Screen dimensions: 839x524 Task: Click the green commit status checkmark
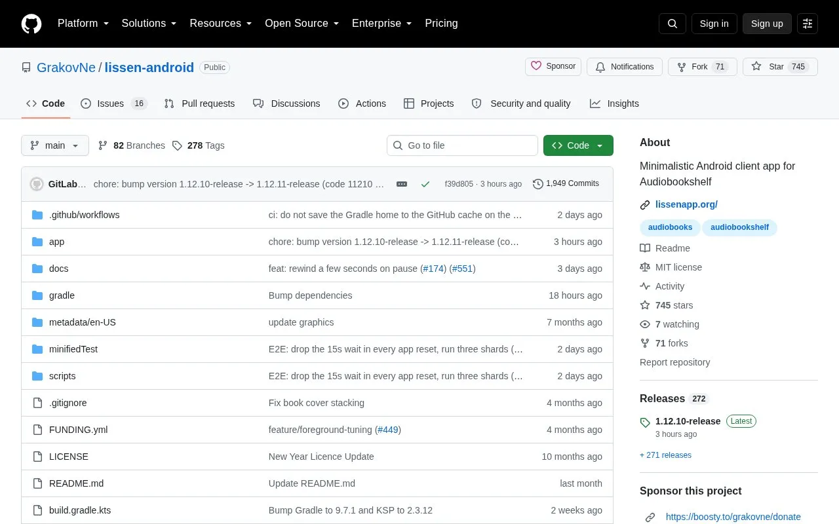pyautogui.click(x=425, y=184)
